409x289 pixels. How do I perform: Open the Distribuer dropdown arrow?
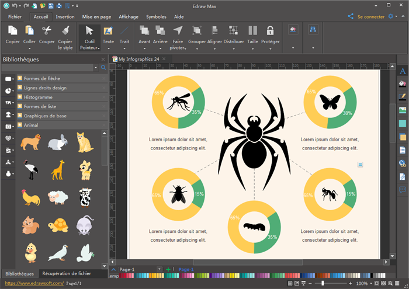(x=234, y=48)
